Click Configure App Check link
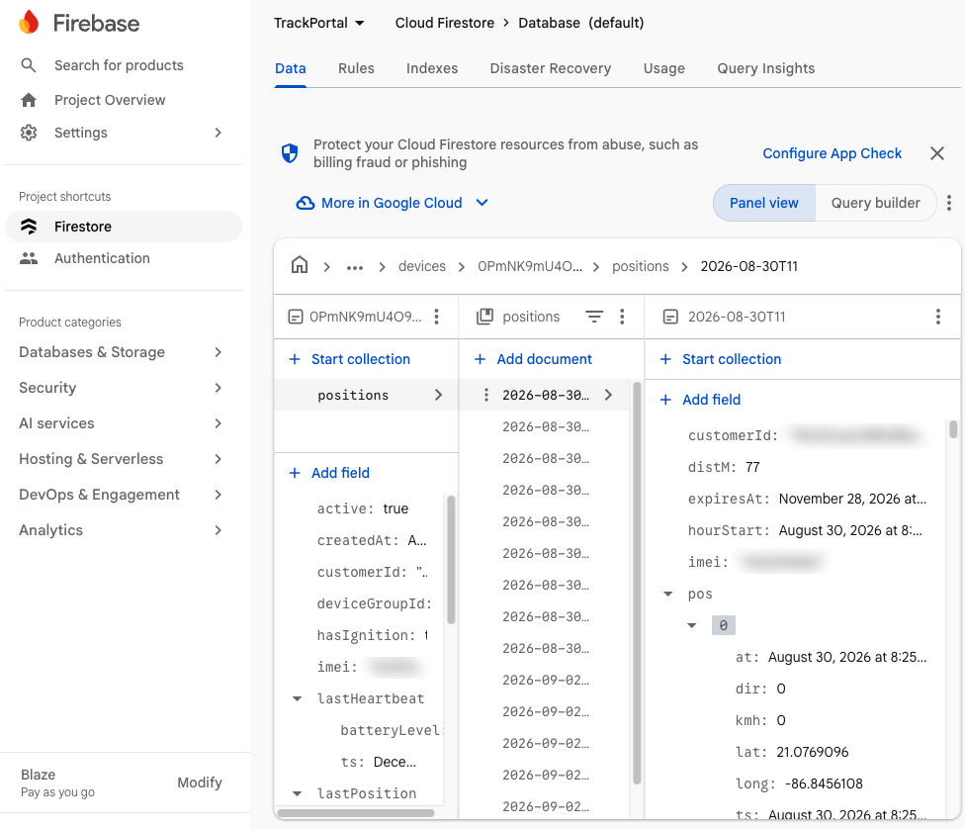The width and height of the screenshot is (965, 829). [x=832, y=153]
